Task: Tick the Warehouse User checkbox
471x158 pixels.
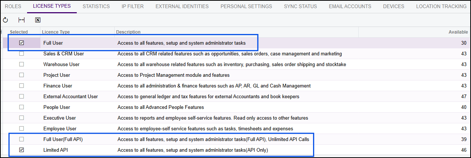Action: 22,64
